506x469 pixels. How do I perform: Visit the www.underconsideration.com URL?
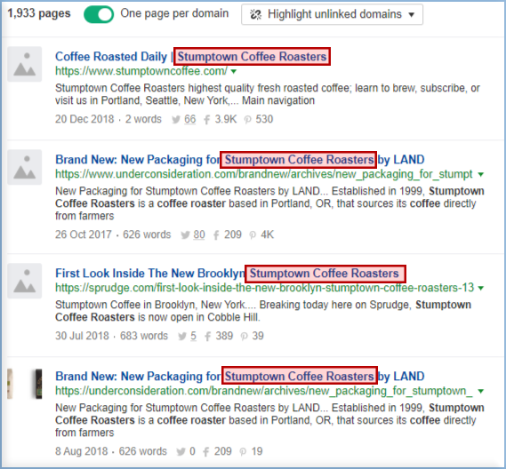point(263,174)
